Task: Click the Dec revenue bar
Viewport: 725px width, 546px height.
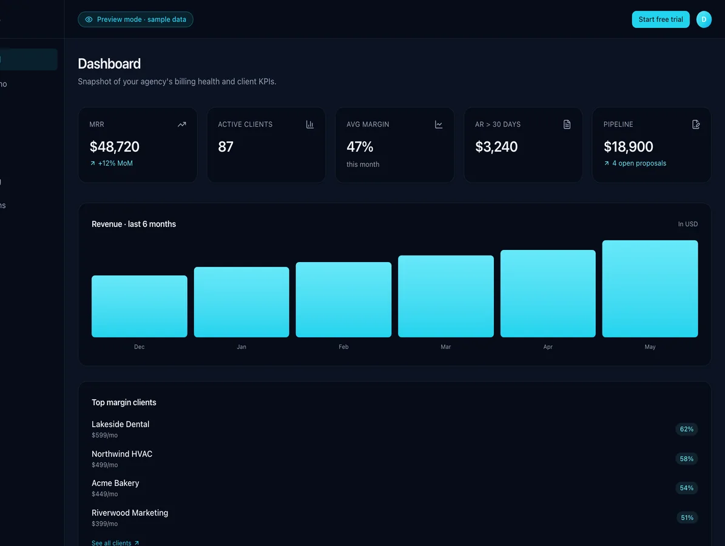Action: point(139,306)
